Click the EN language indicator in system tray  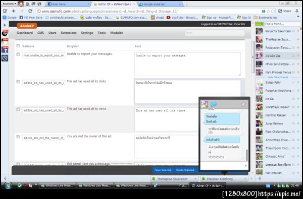tap(268, 186)
